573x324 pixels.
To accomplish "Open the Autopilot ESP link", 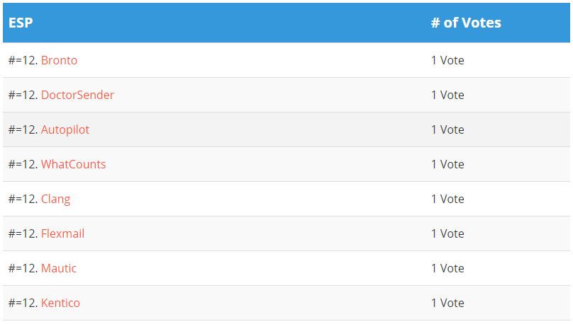I will (x=65, y=129).
